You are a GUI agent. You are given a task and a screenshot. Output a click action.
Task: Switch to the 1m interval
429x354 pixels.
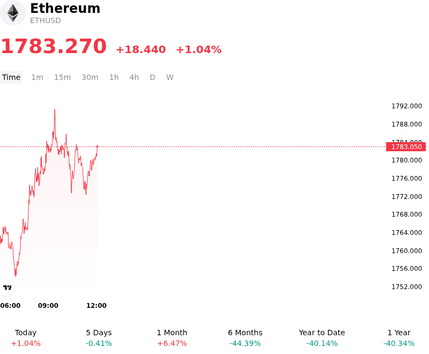[37, 77]
